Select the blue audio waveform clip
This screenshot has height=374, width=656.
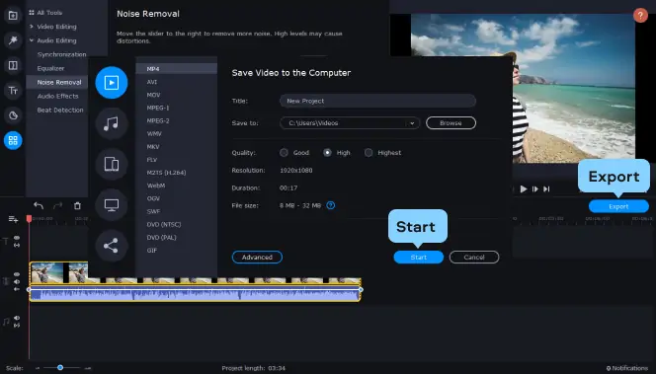[x=195, y=293]
